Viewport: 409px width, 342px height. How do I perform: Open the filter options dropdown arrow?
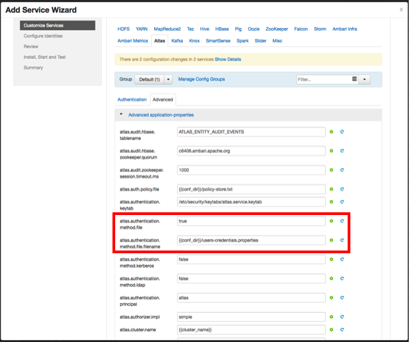coord(365,80)
